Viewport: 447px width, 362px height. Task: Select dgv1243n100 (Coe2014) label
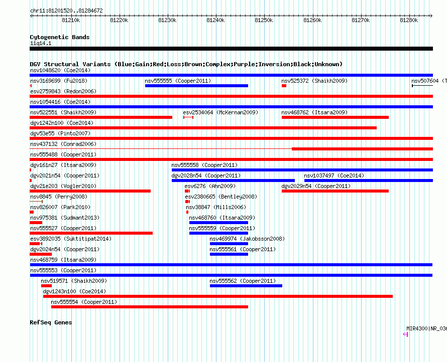click(74, 291)
